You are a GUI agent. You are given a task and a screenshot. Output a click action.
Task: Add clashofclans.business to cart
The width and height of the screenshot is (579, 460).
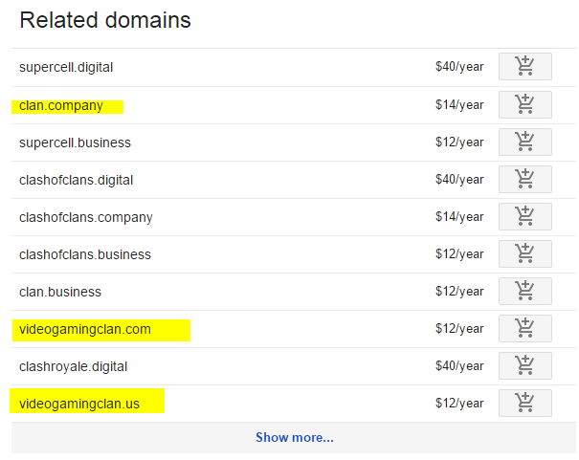coord(524,253)
